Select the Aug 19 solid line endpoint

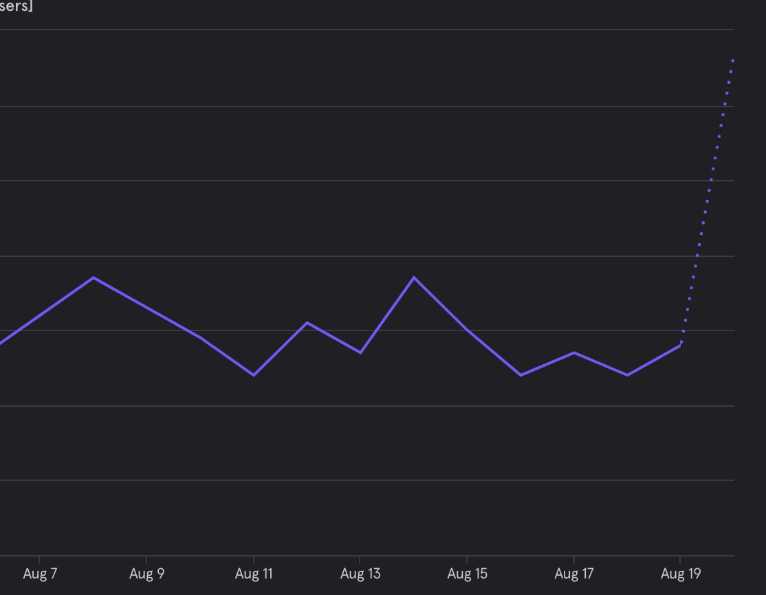click(x=680, y=346)
